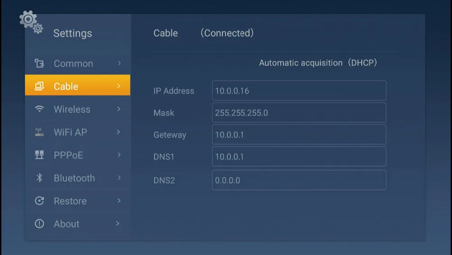Toggle Automatic acquisition (DHCP) option

(x=318, y=63)
